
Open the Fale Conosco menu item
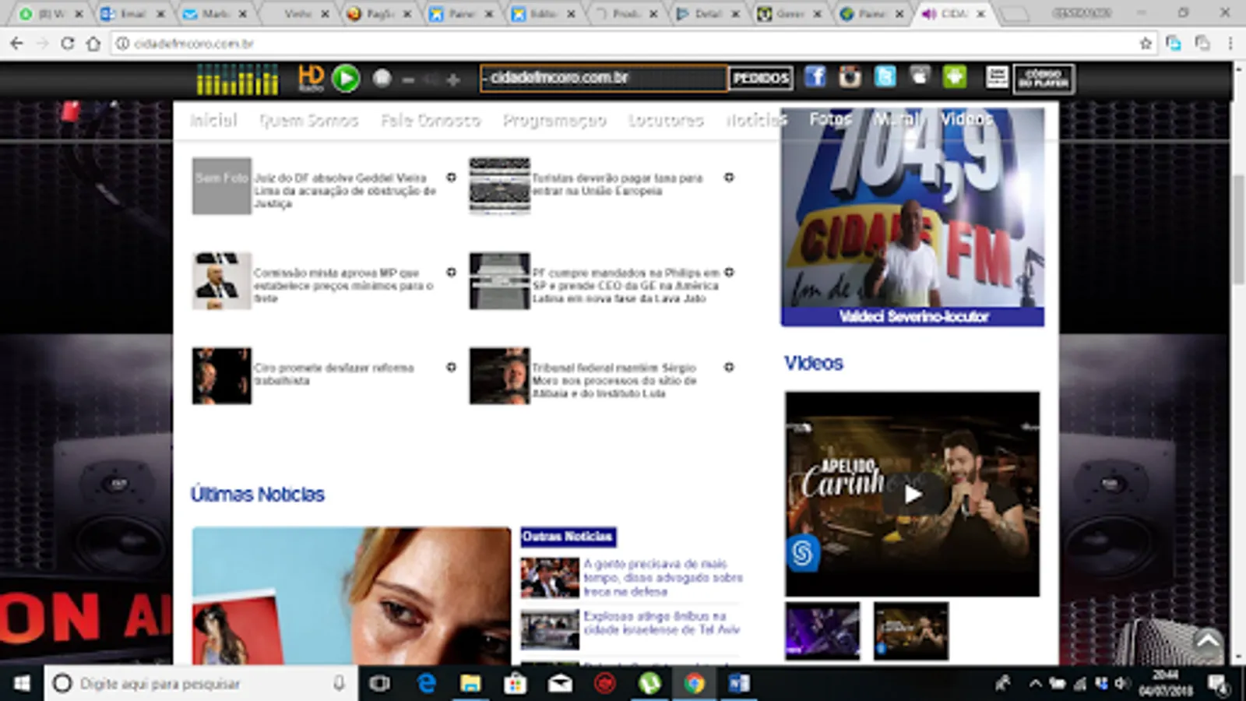click(431, 120)
